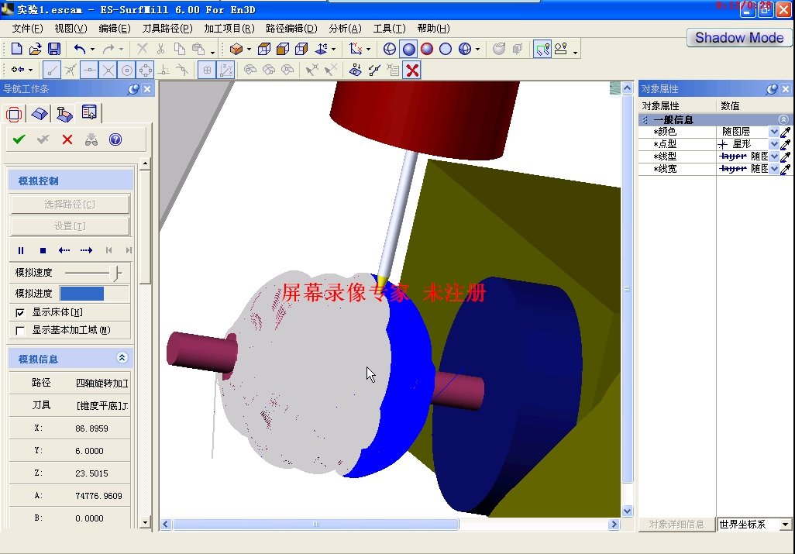The width and height of the screenshot is (795, 554).
Task: Open the 文件(F) menu
Action: coord(27,29)
